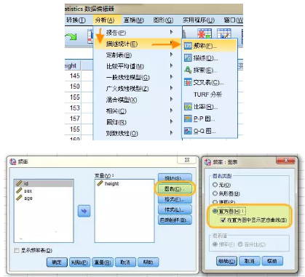Screen dimensions: 305x277
Task: Click the cell with value 150
Action: (x=73, y=87)
